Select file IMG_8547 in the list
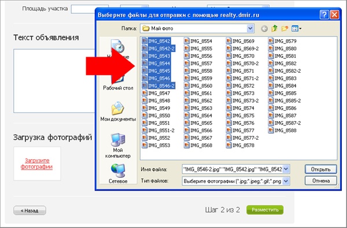The image size is (347, 228). (x=156, y=94)
